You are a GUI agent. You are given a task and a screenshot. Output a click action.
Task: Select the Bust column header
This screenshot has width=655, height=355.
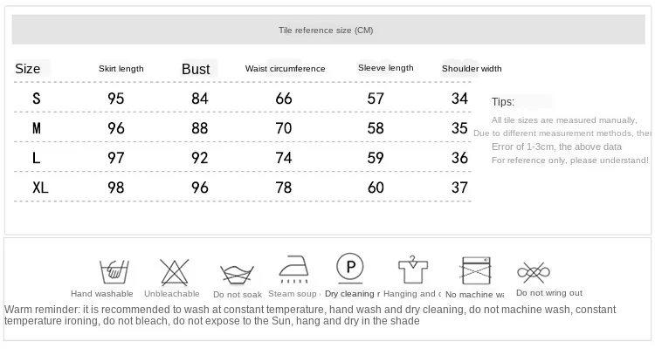click(x=196, y=69)
